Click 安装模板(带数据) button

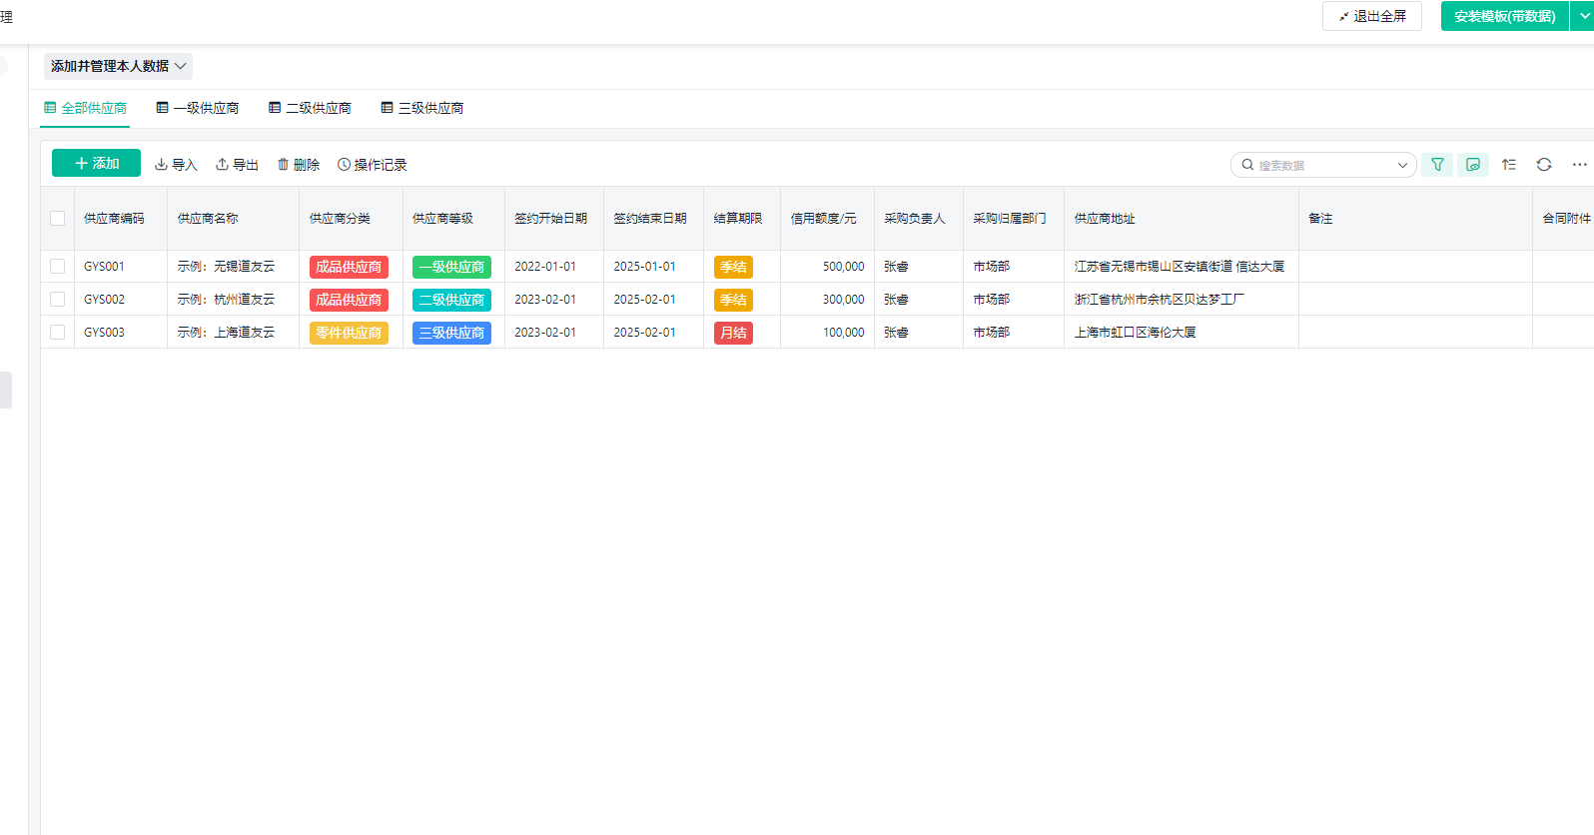coord(1504,16)
